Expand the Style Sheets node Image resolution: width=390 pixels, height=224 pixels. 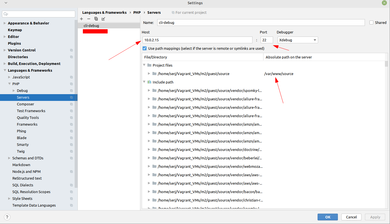pyautogui.click(x=9, y=199)
